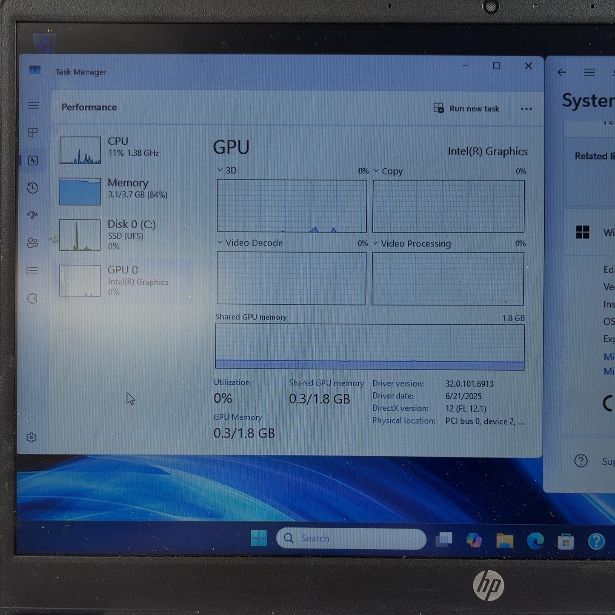This screenshot has height=615, width=615.
Task: Click the help question mark icon in Settings
Action: (x=581, y=461)
